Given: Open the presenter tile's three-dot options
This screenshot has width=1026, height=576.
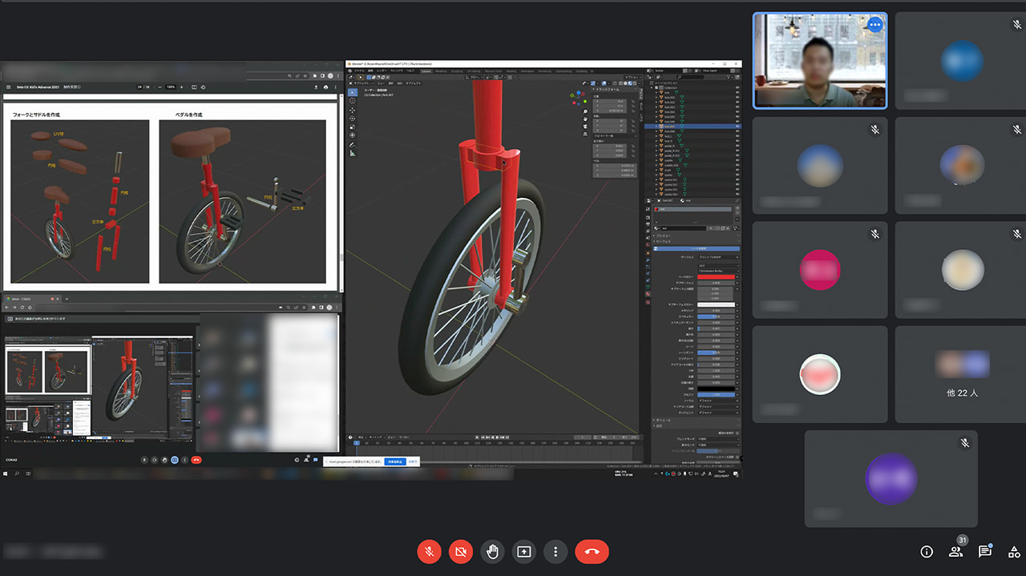Looking at the screenshot, I should click(875, 24).
